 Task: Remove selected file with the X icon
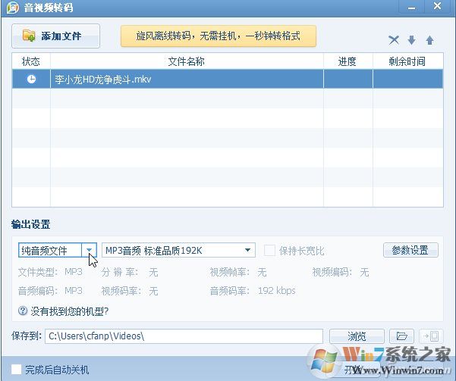(394, 40)
